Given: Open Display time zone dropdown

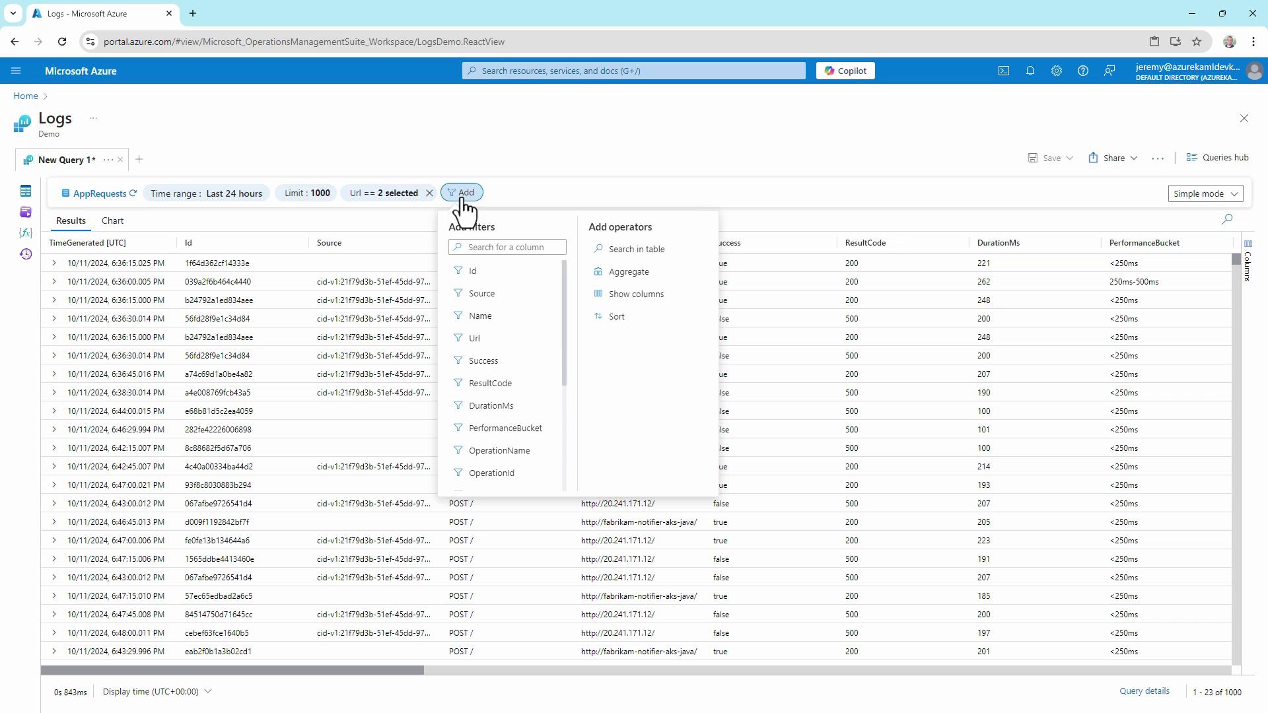Looking at the screenshot, I should pyautogui.click(x=157, y=691).
